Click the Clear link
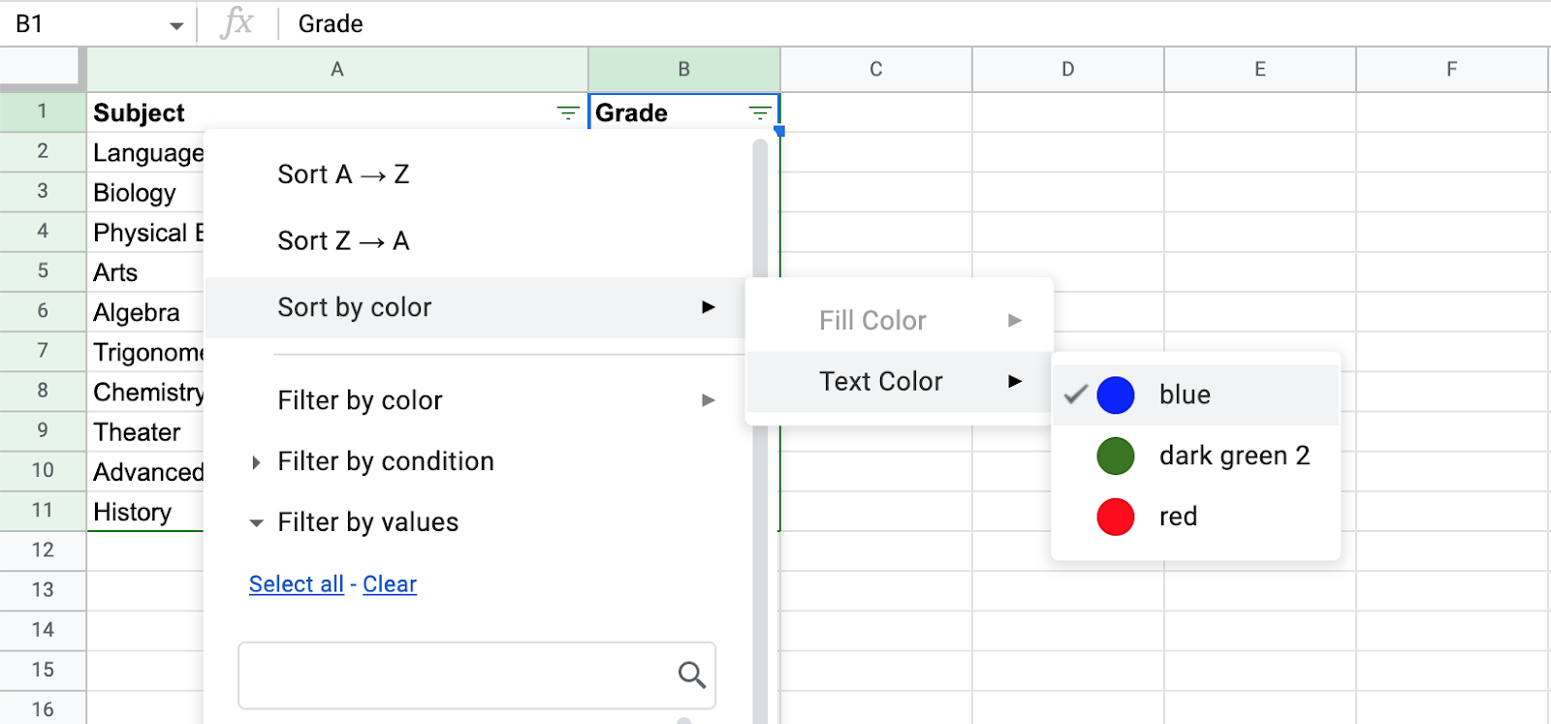 (x=390, y=584)
